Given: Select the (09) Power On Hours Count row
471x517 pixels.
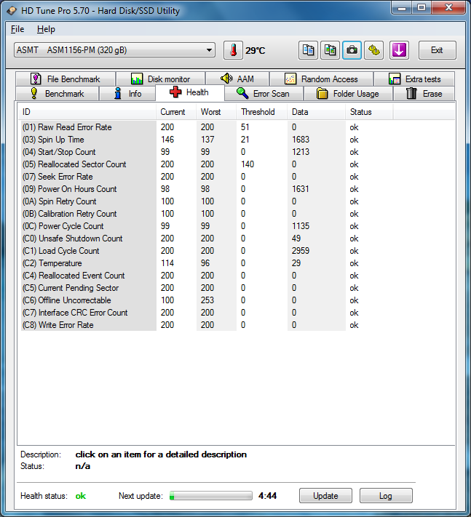Looking at the screenshot, I should pyautogui.click(x=207, y=189).
